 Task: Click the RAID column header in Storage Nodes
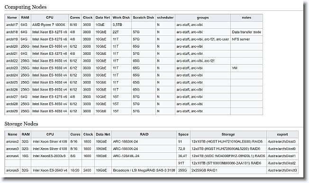[144, 134]
